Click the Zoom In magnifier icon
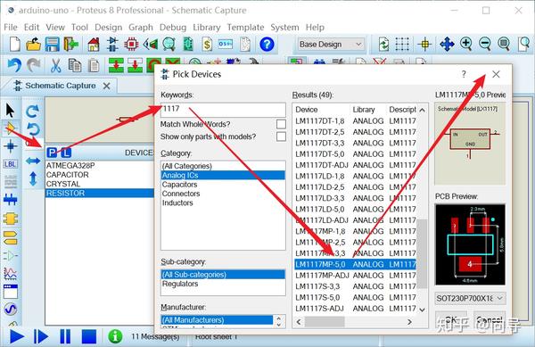This screenshot has width=535, height=347. [x=466, y=44]
